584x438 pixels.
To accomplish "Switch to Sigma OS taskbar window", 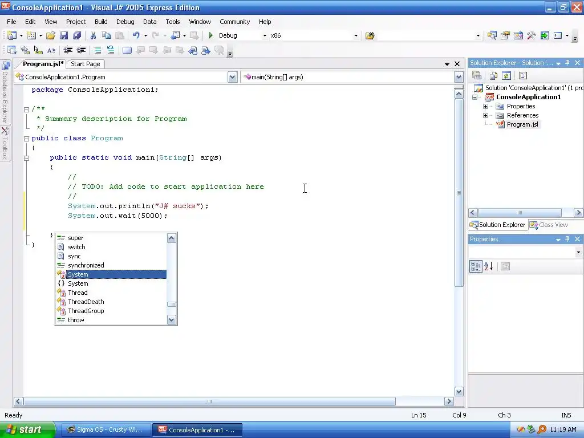I will [x=105, y=430].
